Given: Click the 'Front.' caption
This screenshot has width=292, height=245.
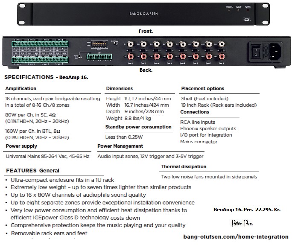Looking at the screenshot, I should point(146,31).
